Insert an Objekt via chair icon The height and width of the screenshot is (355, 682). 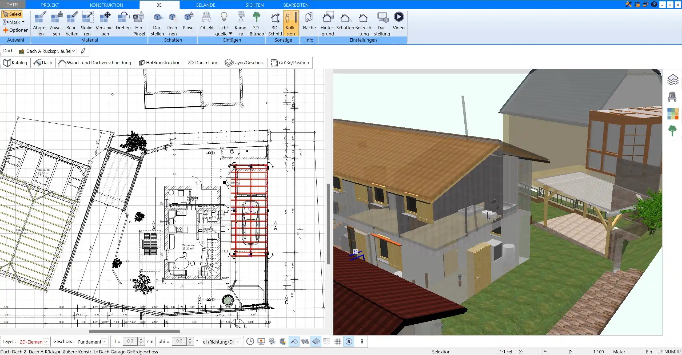[207, 21]
